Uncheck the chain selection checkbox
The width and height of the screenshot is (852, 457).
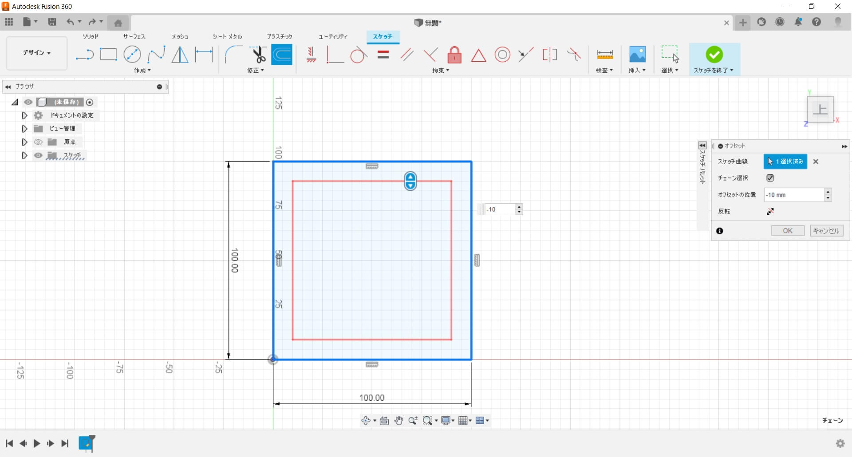point(770,178)
